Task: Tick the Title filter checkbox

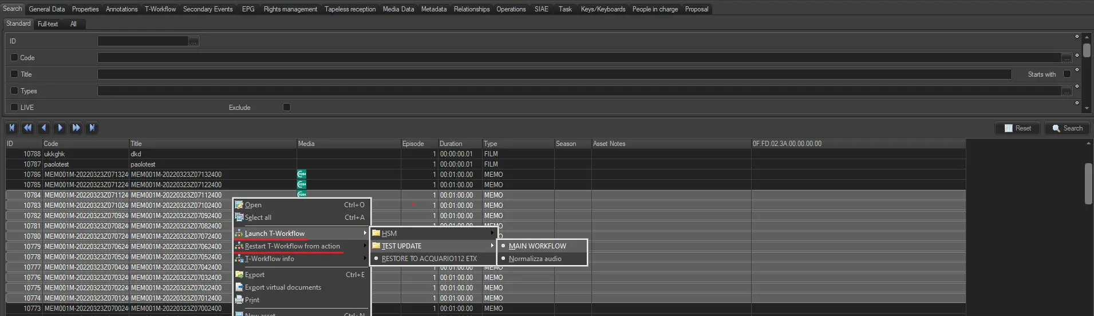Action: coord(14,74)
